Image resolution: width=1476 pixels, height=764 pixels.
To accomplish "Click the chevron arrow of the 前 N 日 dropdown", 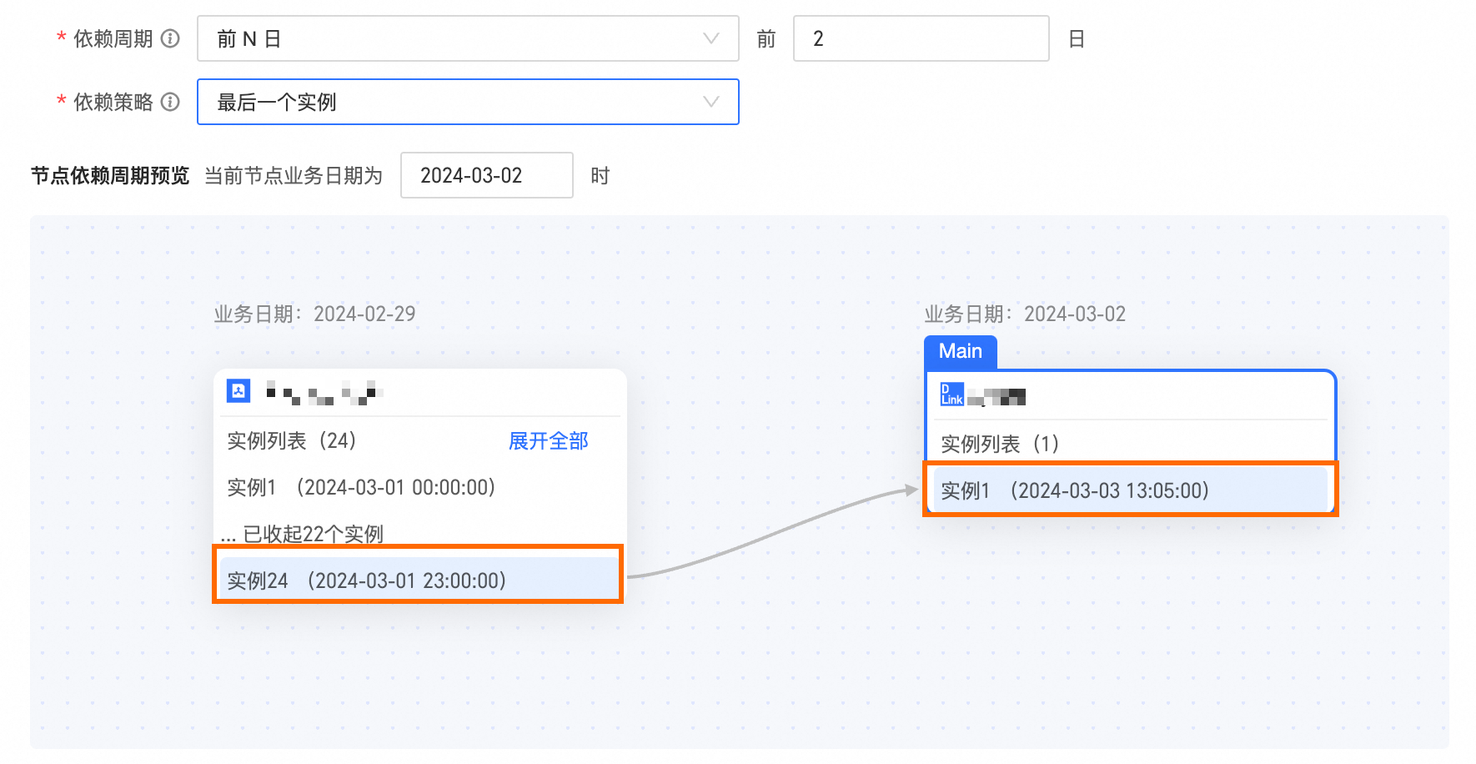I will click(711, 38).
